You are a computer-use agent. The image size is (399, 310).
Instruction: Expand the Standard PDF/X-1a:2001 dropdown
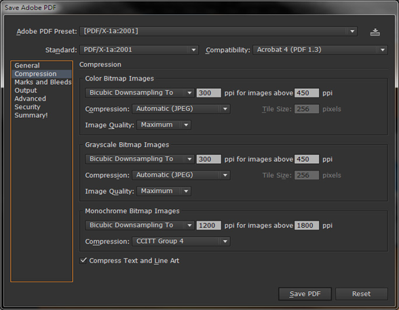tap(139, 50)
